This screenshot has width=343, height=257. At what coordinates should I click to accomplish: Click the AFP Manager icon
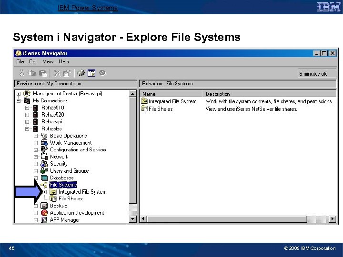click(44, 220)
